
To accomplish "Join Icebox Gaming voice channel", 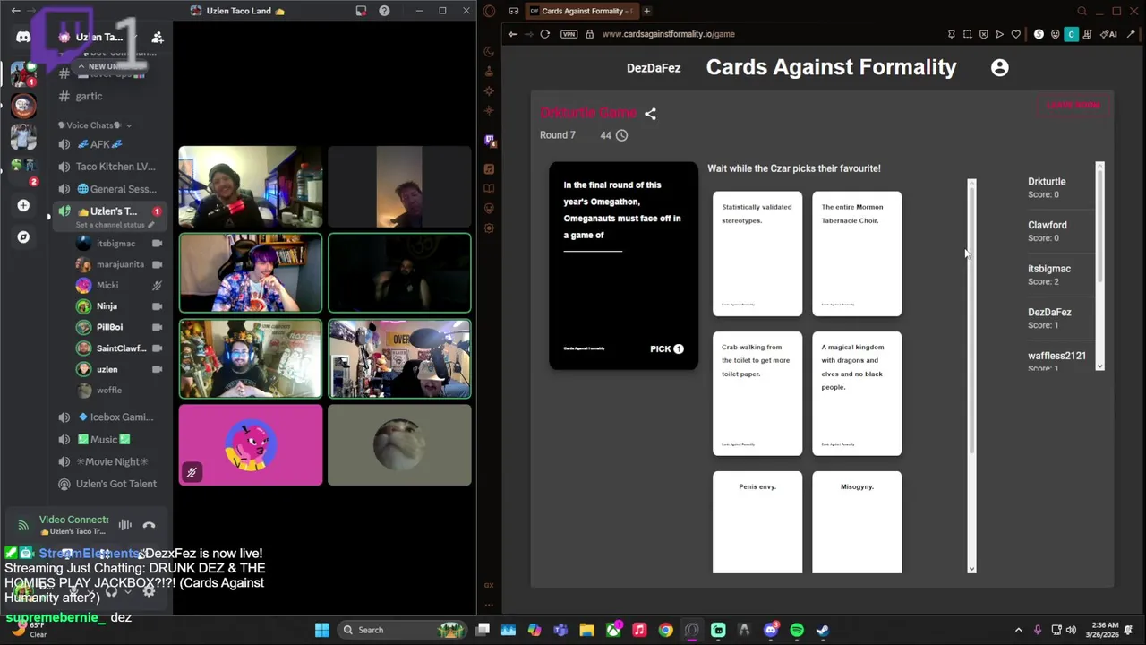I will pyautogui.click(x=109, y=417).
